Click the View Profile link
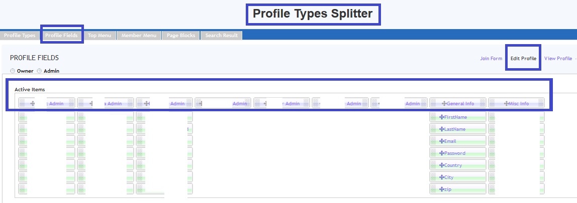 [558, 59]
